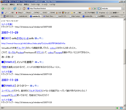Screen dimensions: 126x110
Task: Click the green Back arrow button
Action: click(3, 8)
